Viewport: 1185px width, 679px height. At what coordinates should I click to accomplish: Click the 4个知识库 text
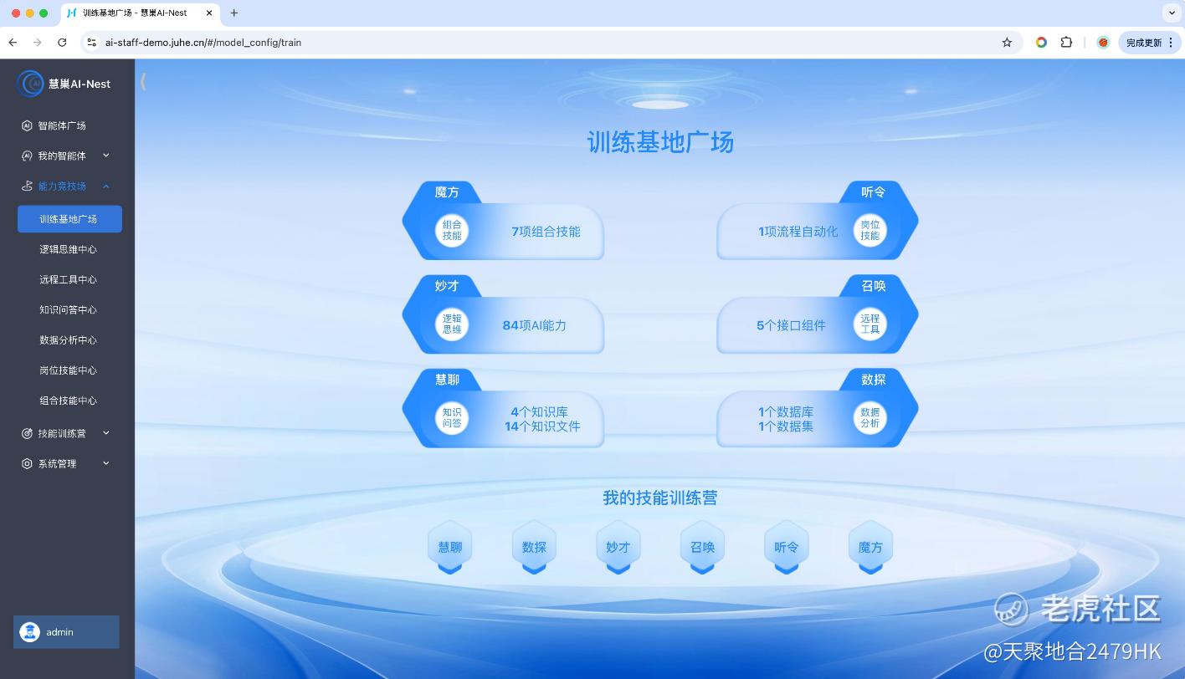540,412
